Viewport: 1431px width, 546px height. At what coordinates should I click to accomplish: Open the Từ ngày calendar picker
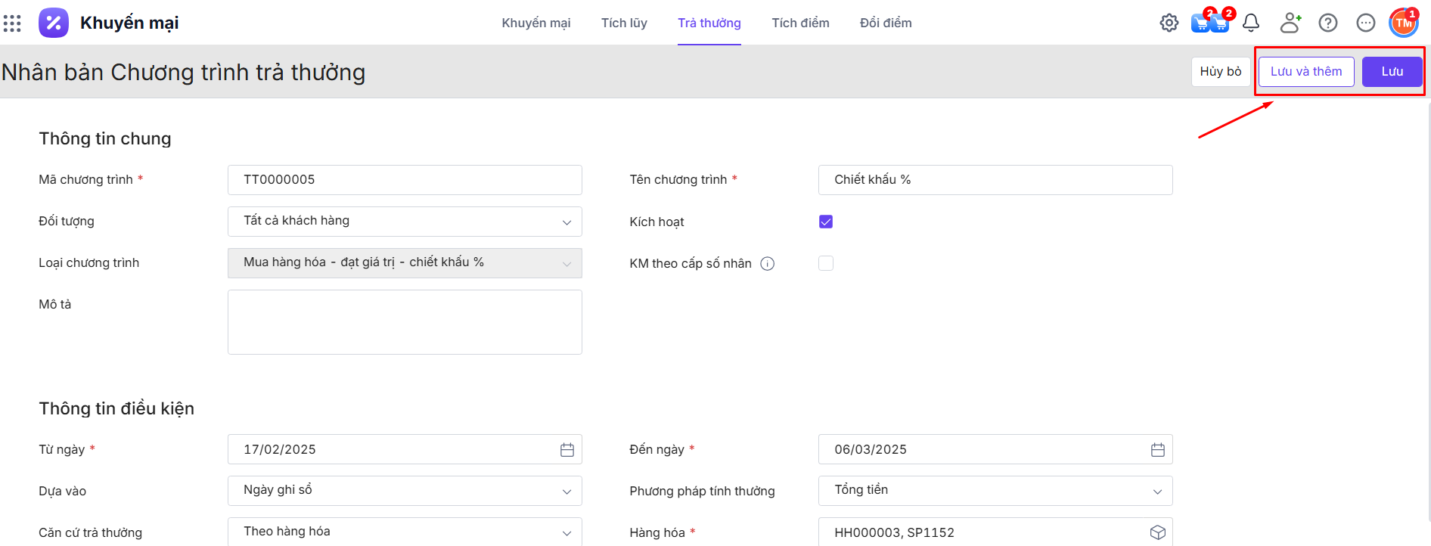coord(567,450)
